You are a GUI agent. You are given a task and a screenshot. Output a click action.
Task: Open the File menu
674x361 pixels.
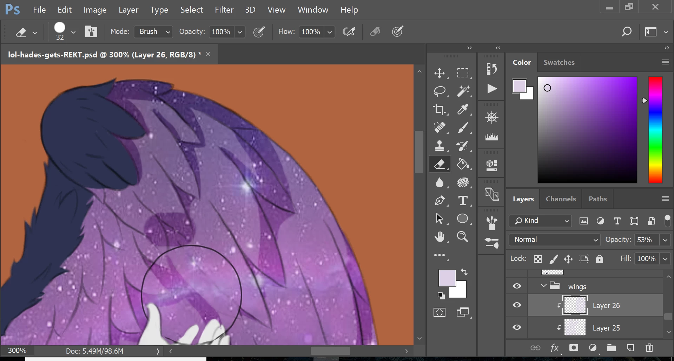point(39,10)
